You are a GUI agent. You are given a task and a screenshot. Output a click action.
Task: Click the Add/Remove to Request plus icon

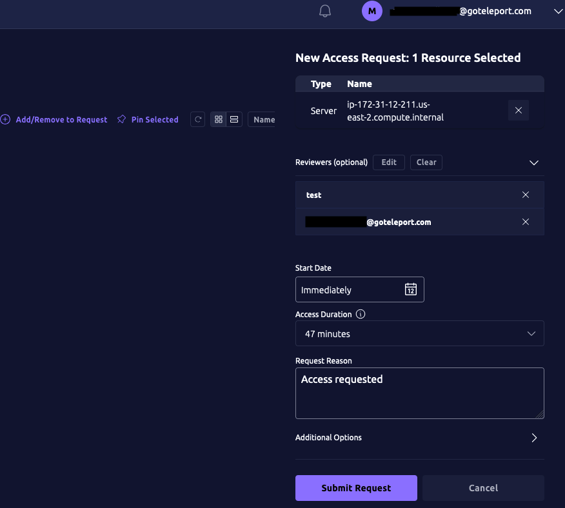pos(5,119)
